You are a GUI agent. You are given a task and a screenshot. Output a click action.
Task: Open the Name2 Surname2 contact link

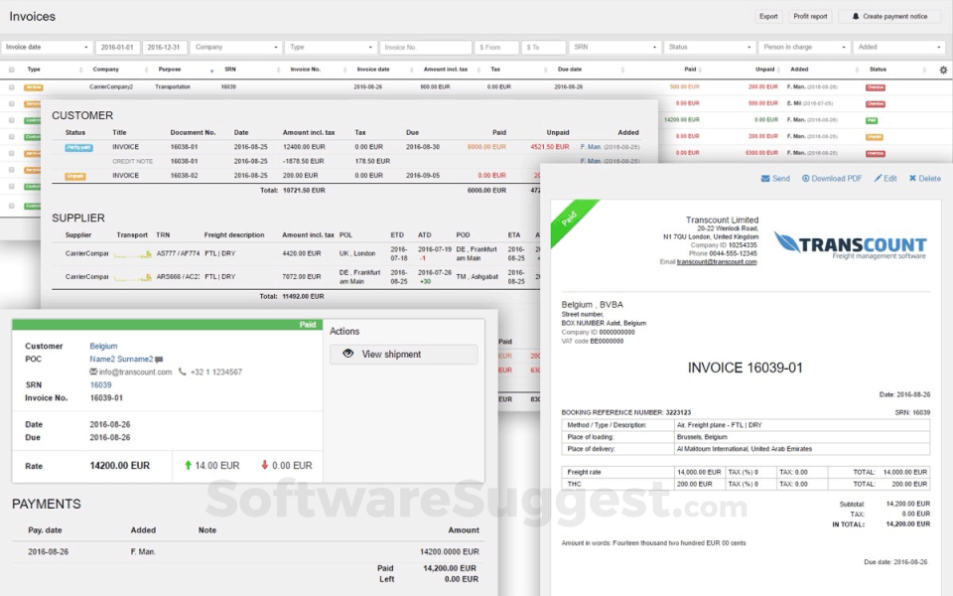tap(121, 360)
